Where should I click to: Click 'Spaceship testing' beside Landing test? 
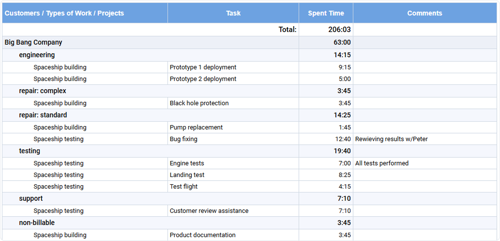59,175
